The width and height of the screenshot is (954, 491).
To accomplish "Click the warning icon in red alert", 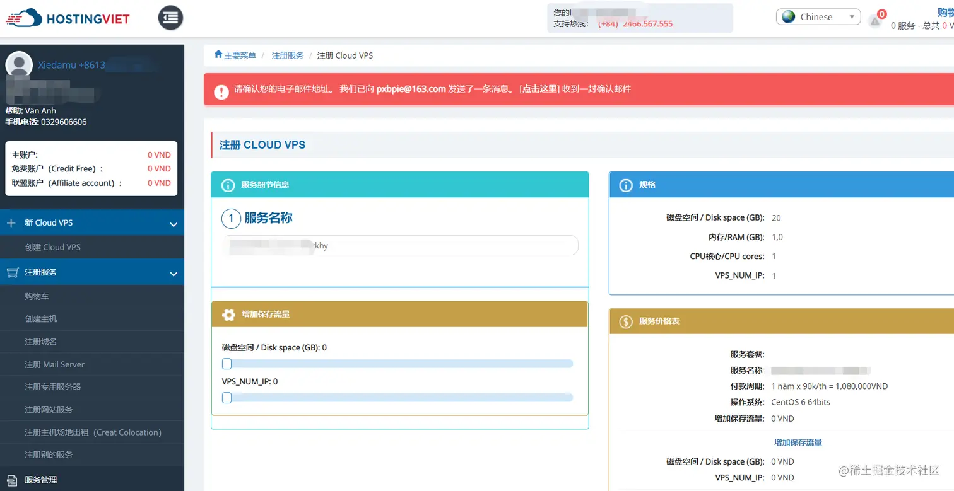I will click(x=221, y=92).
